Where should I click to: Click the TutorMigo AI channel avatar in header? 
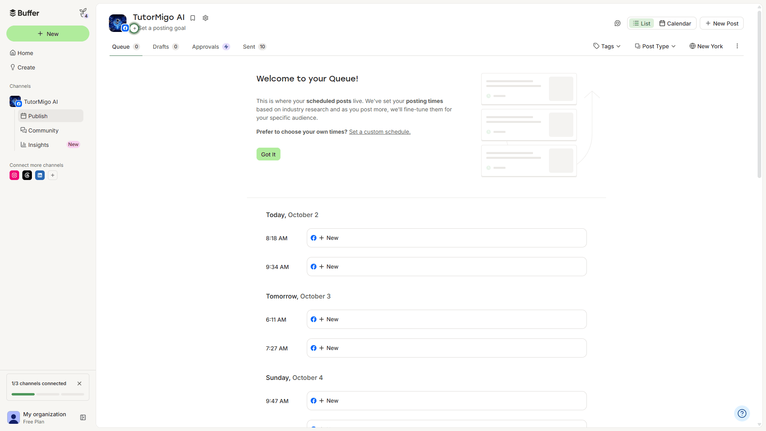tap(118, 23)
